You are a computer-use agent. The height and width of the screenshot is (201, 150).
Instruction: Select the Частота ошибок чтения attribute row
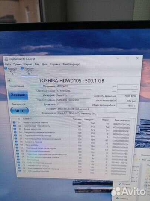point(71,123)
